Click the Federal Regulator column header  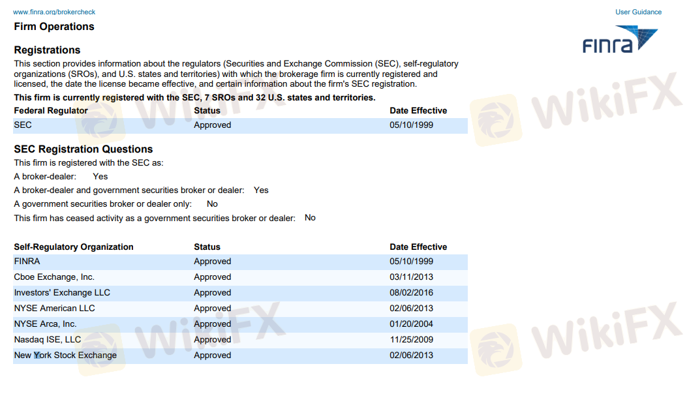tap(51, 110)
